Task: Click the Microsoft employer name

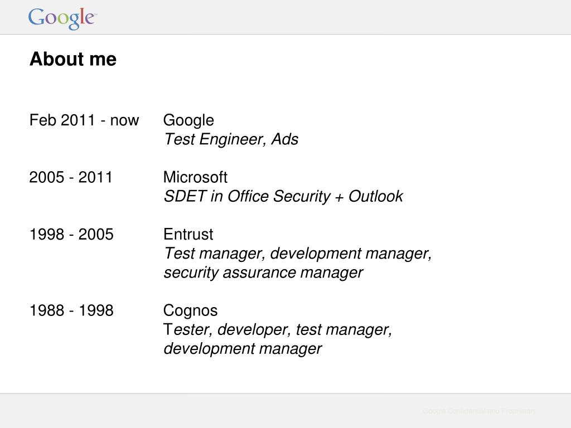Action: pyautogui.click(x=195, y=178)
